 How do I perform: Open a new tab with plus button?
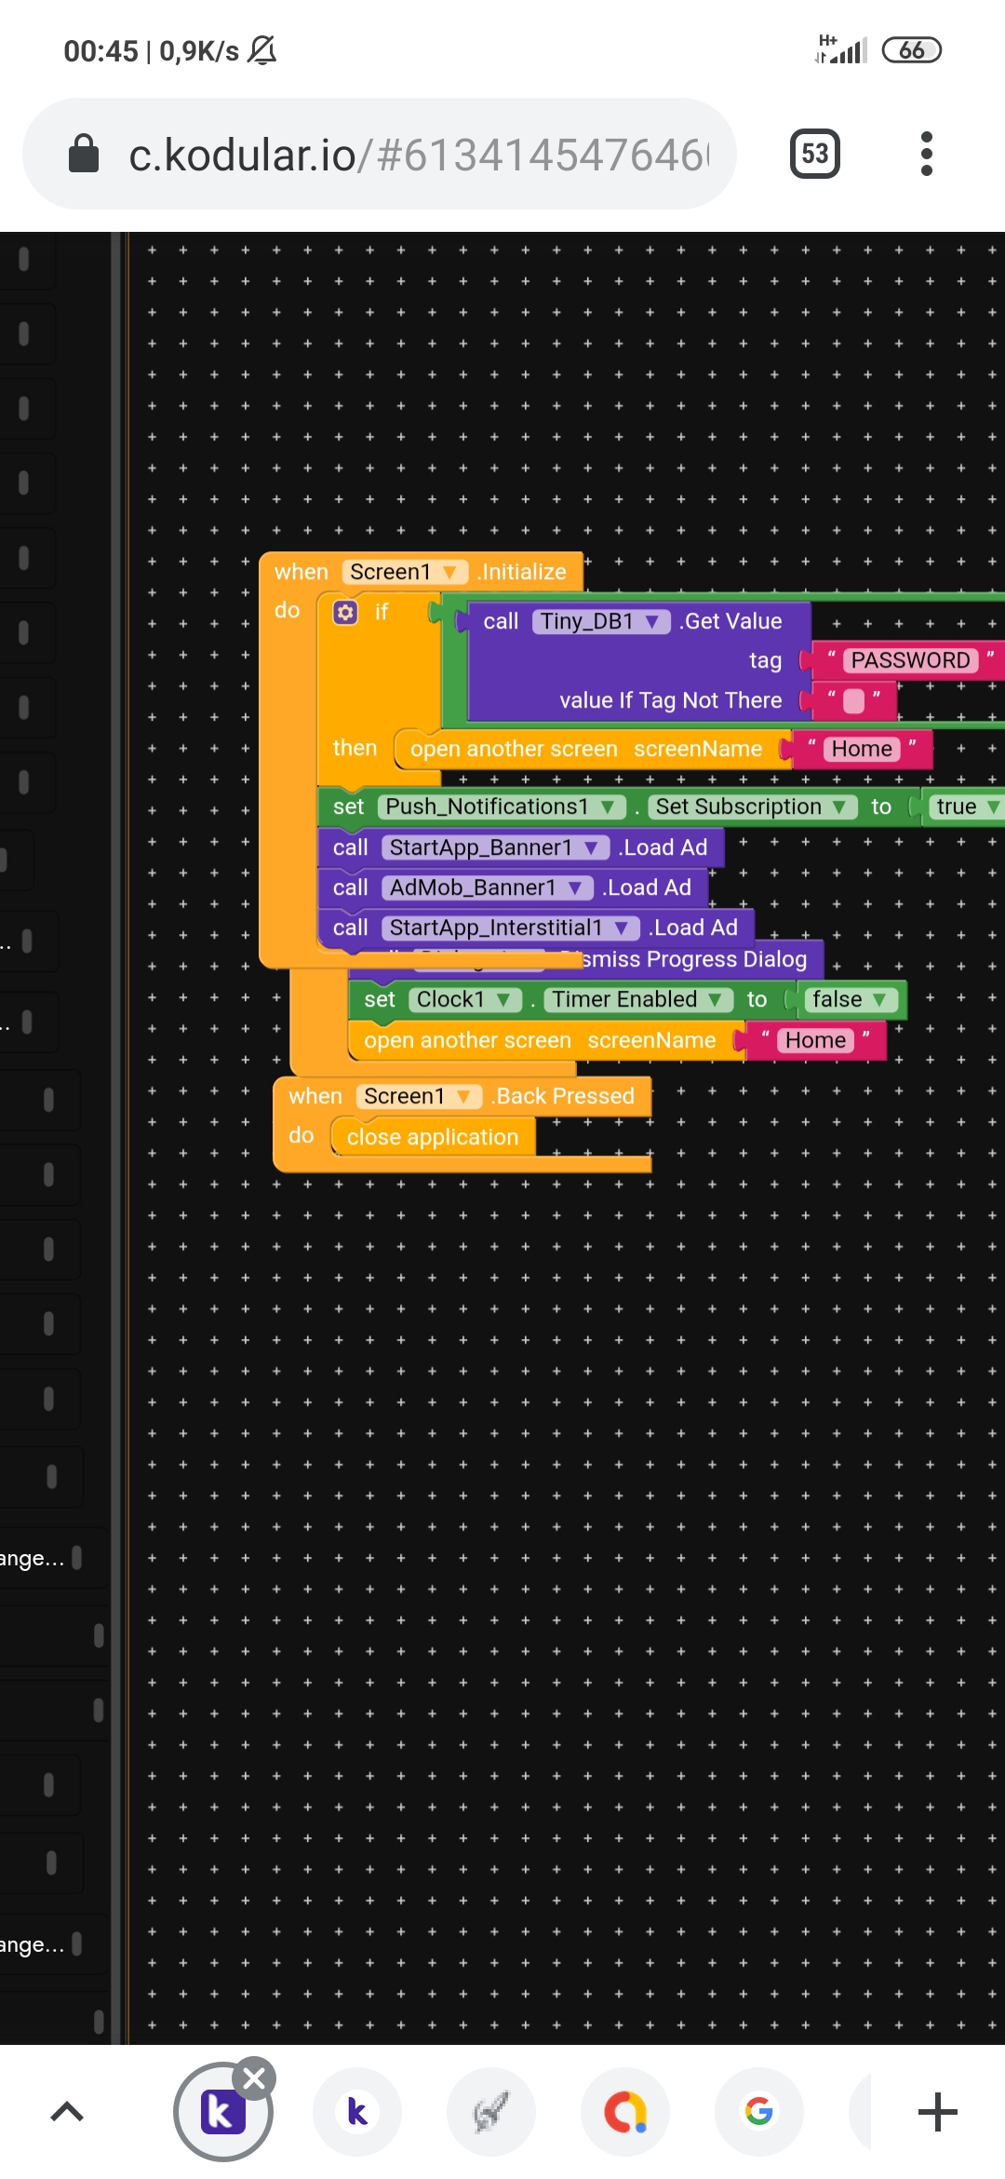tap(938, 2112)
